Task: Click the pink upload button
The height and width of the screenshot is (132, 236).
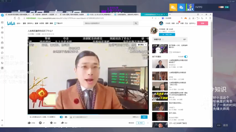Action: pos(202,23)
